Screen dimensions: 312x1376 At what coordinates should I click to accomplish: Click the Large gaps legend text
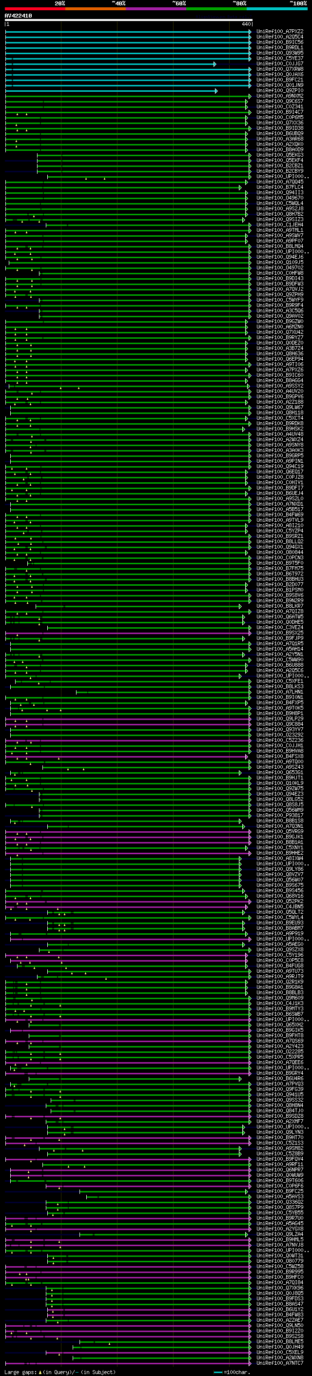pos(60,1372)
